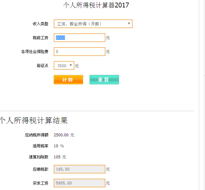Click the 10 % tax rate value

[59, 146]
